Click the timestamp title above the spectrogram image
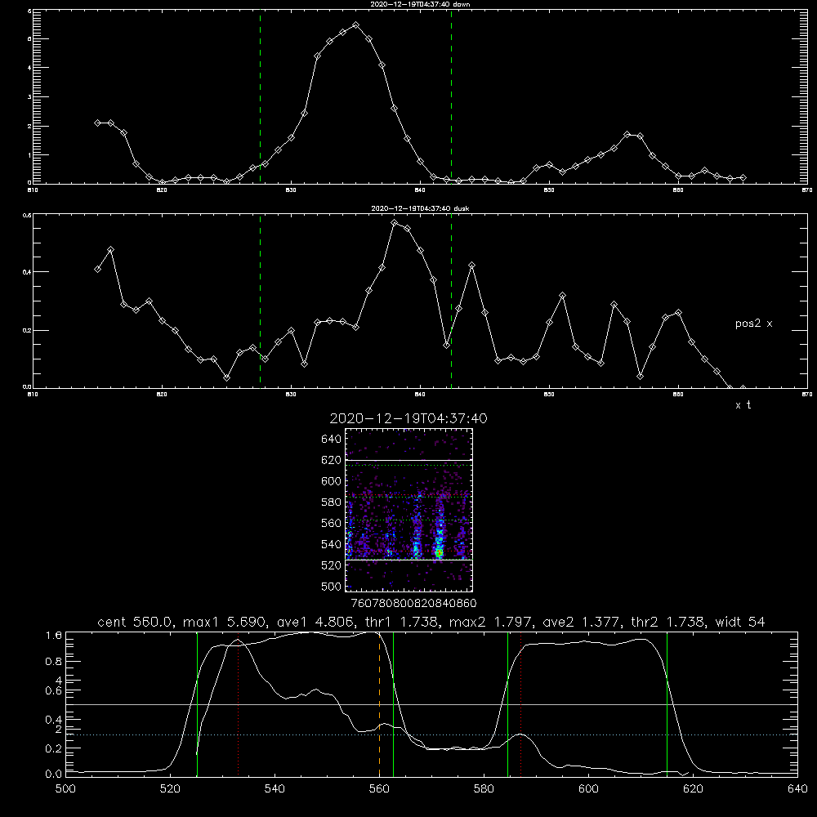Viewport: 817px width, 817px height. click(408, 418)
